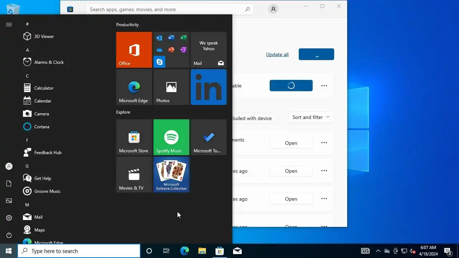
Task: Click the Windows Start button
Action: coord(9,251)
